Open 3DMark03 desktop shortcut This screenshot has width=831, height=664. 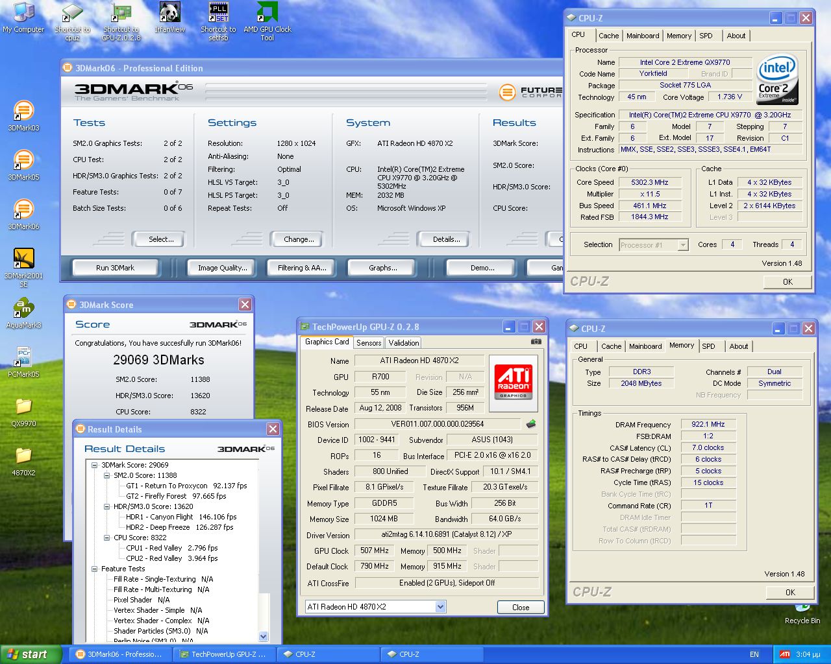(x=23, y=116)
